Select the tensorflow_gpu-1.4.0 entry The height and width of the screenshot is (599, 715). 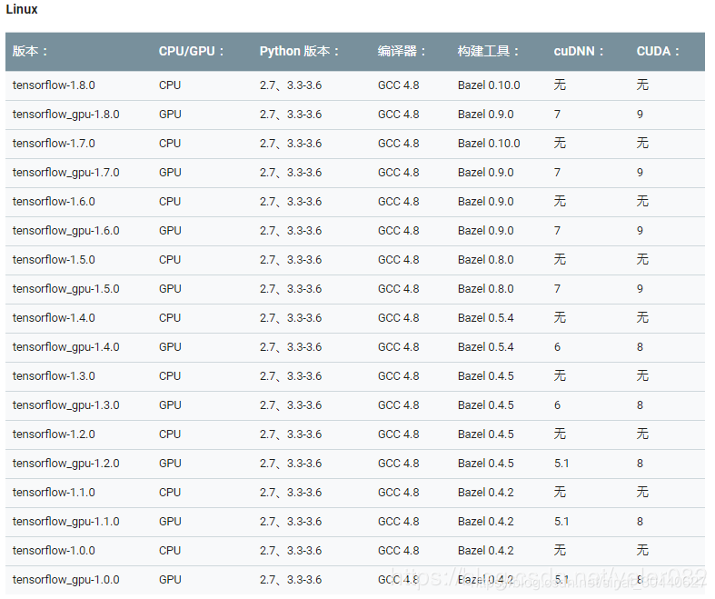66,347
